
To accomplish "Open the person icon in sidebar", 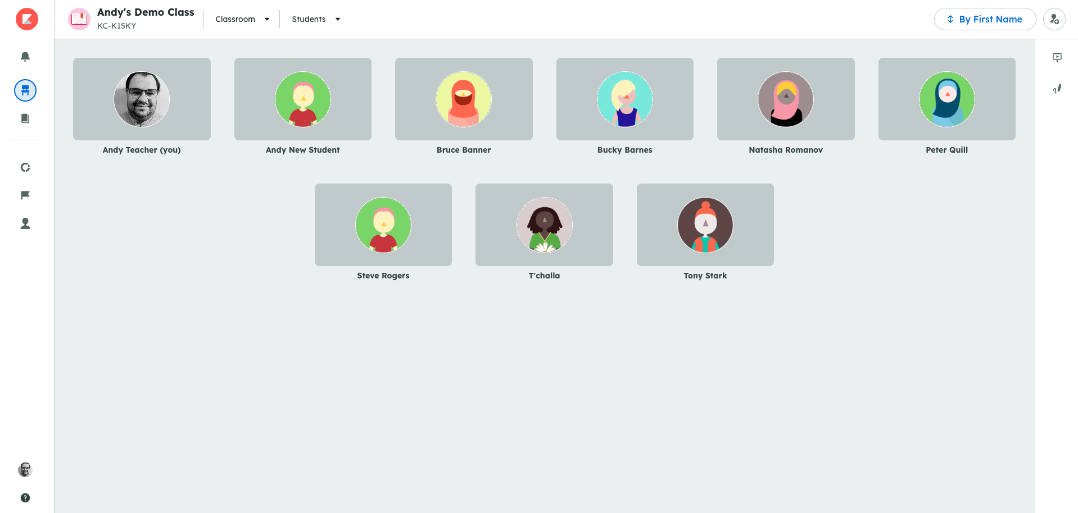I will coord(25,223).
